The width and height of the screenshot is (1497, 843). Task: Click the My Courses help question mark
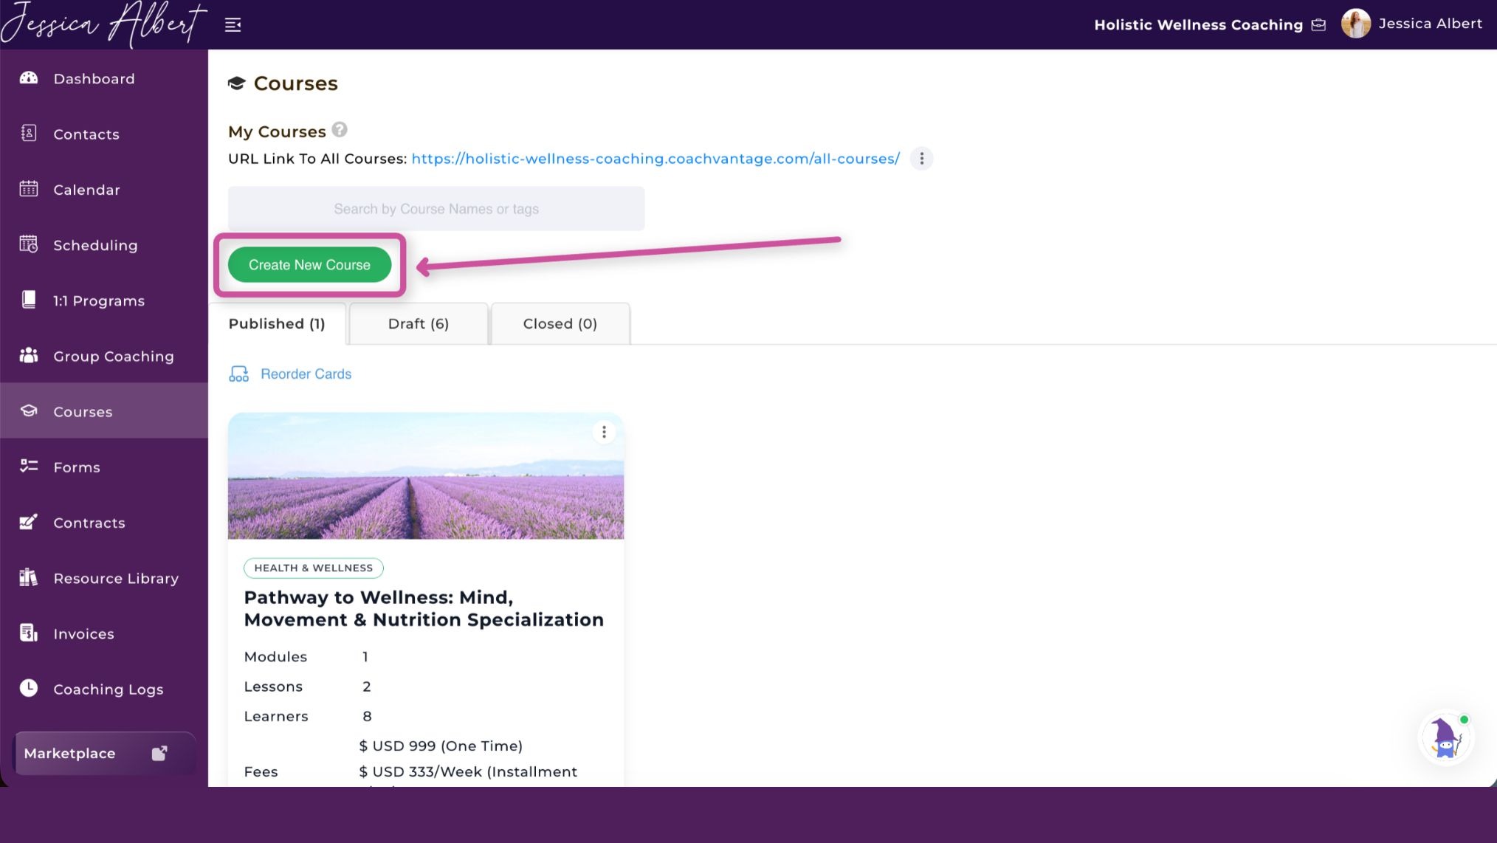pyautogui.click(x=340, y=130)
